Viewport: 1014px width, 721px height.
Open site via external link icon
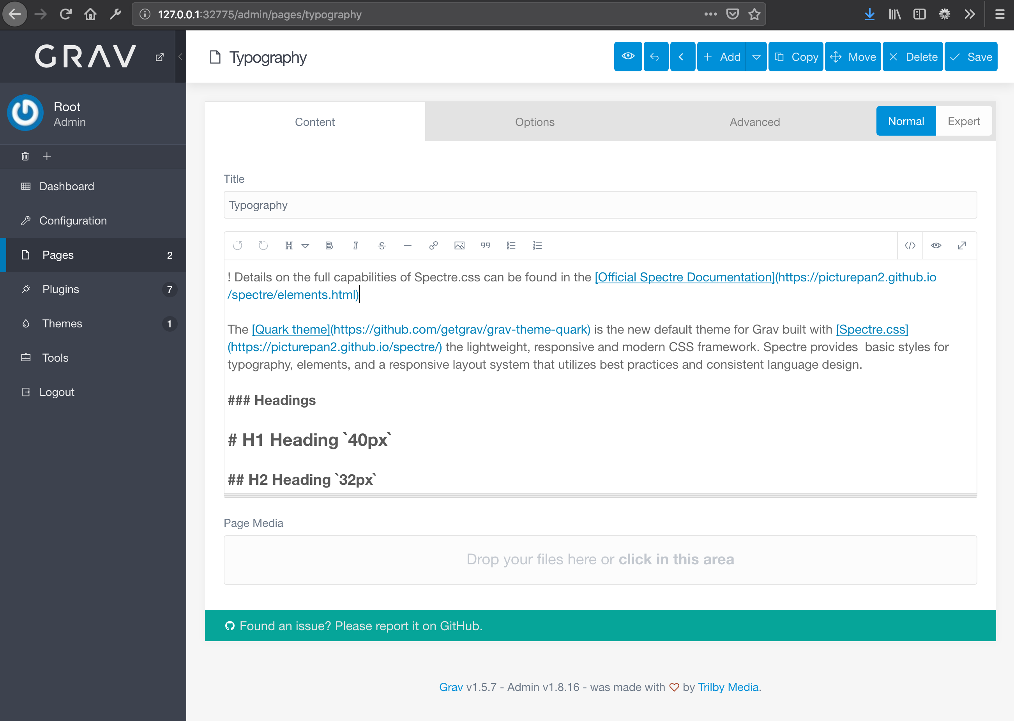tap(160, 57)
